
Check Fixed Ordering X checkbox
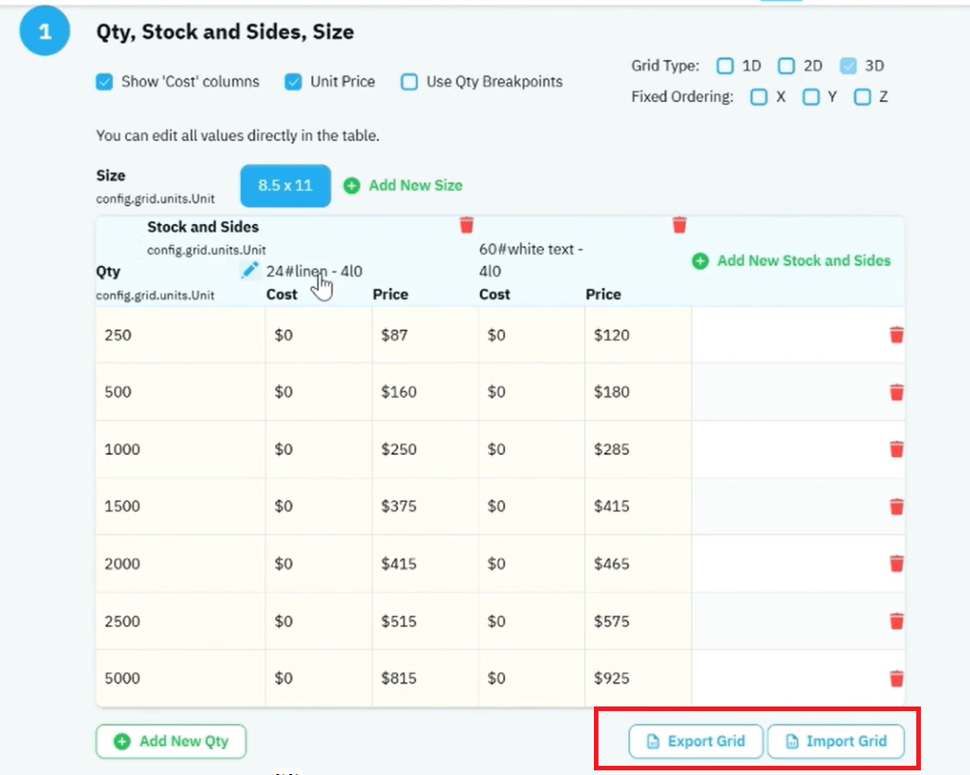coord(759,96)
